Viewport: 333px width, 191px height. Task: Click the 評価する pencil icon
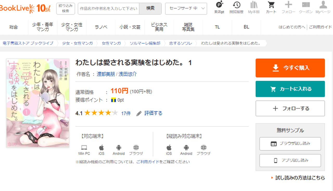(x=139, y=113)
